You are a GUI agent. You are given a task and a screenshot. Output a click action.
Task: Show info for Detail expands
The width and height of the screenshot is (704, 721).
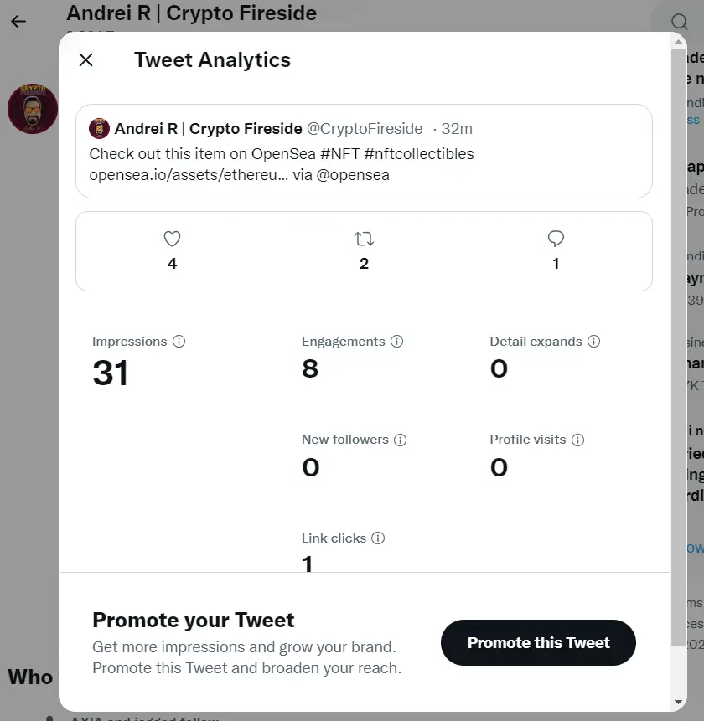point(593,342)
